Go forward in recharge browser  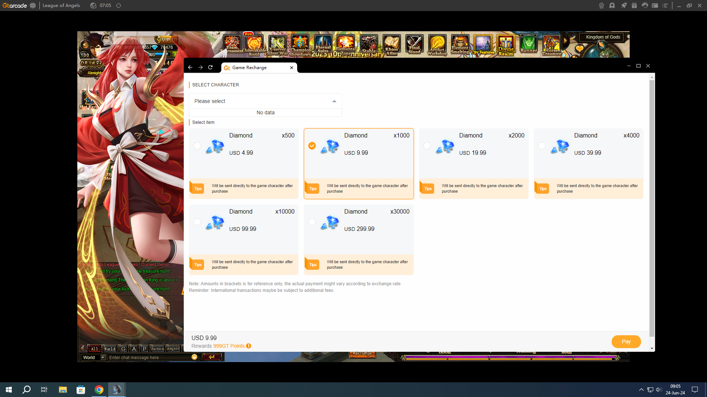pyautogui.click(x=200, y=67)
